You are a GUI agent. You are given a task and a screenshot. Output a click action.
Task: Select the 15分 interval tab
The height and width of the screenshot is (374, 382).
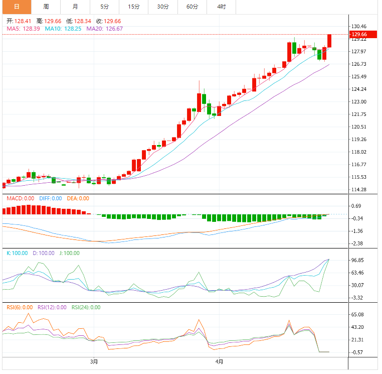134,7
